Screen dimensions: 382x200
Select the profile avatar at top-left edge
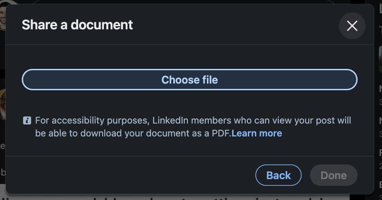[3, 18]
